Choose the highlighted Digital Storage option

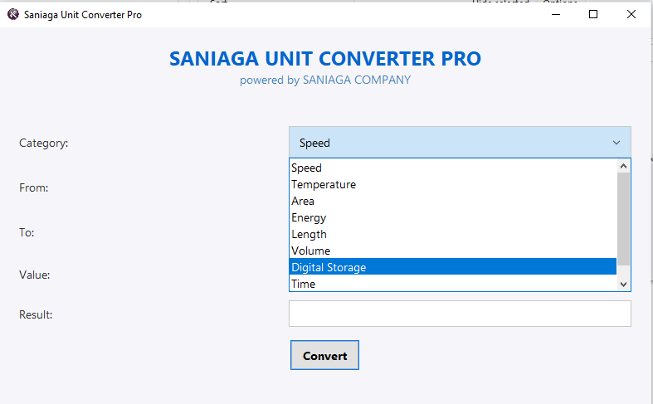click(453, 267)
